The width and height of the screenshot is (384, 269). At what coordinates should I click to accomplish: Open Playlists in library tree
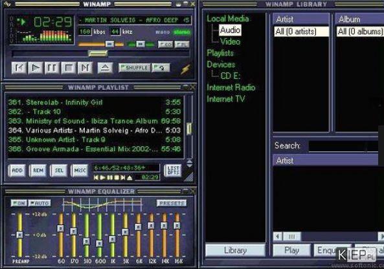point(220,53)
